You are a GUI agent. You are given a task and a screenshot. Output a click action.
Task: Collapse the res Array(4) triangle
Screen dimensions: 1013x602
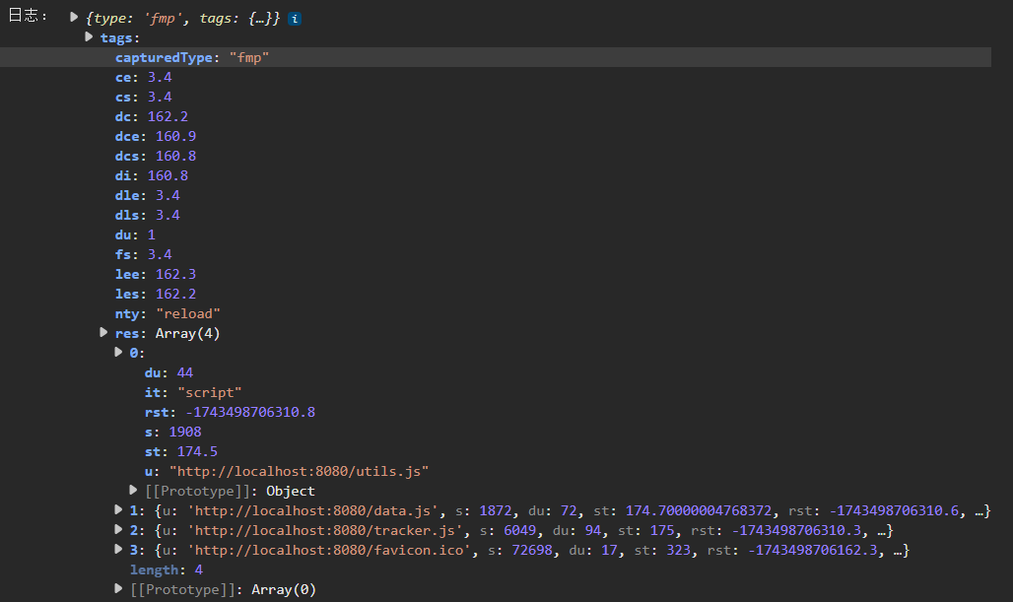coord(104,333)
